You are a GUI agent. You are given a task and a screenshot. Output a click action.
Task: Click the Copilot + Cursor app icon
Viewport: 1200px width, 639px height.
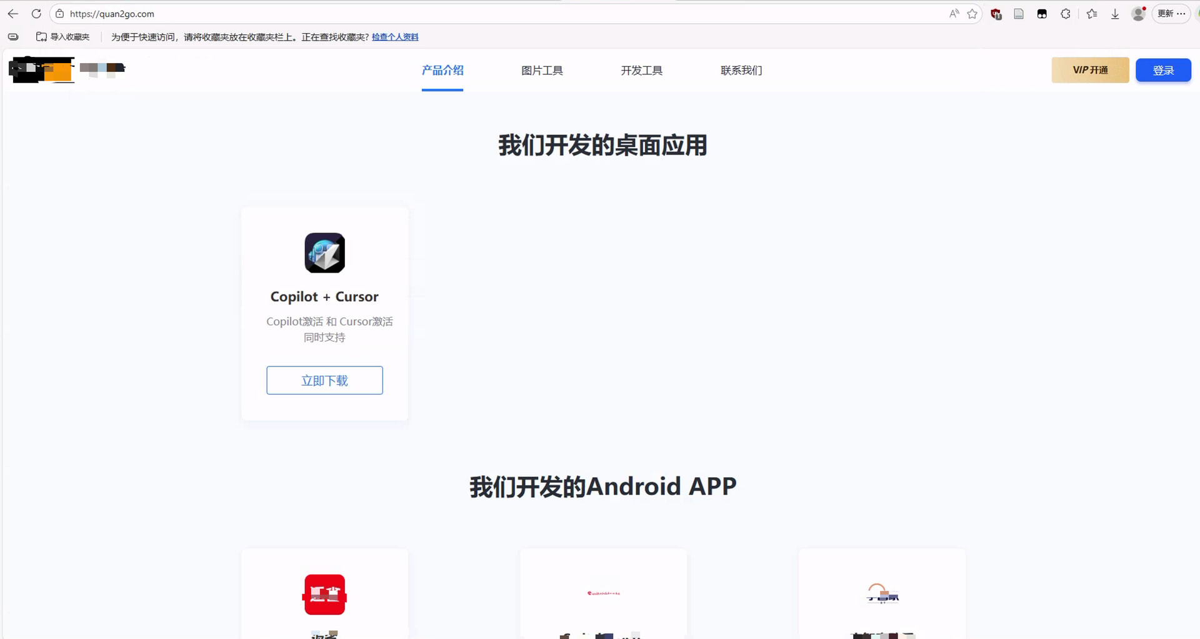(x=324, y=253)
